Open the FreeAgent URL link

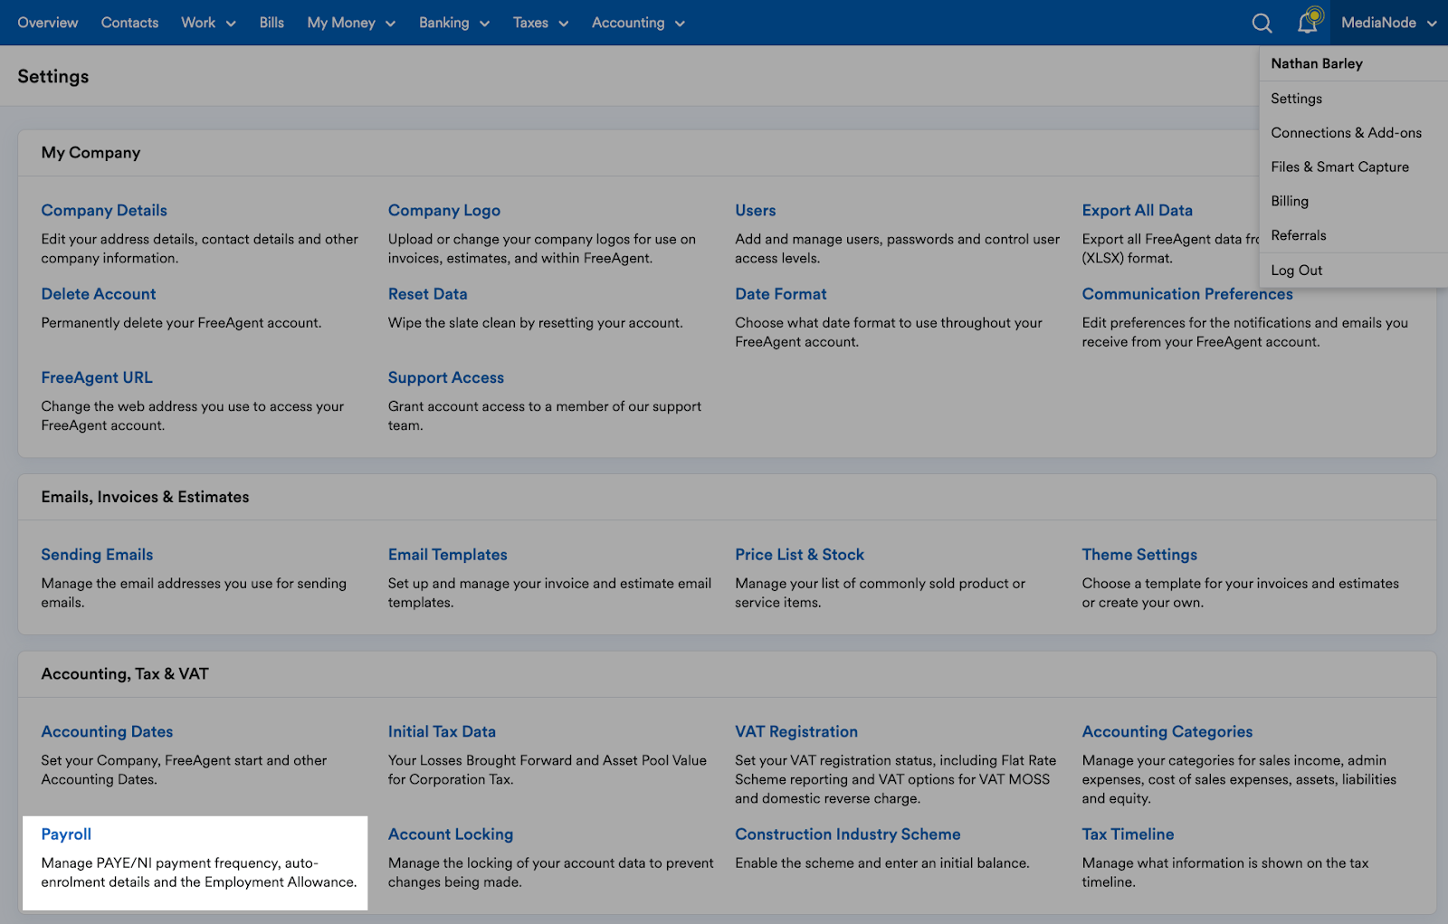click(96, 377)
